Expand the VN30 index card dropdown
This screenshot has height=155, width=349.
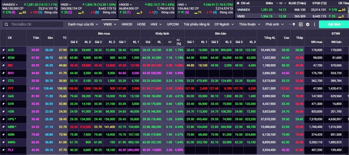pyautogui.click(x=70, y=5)
